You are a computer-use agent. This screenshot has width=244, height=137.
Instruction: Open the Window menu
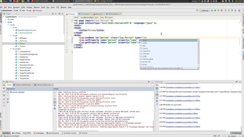click(64, 7)
